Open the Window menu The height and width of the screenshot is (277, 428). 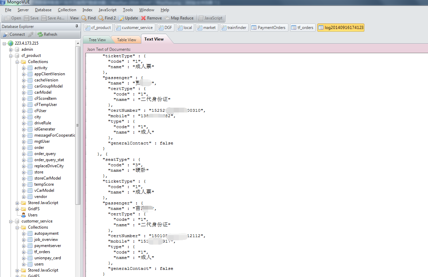(x=147, y=10)
